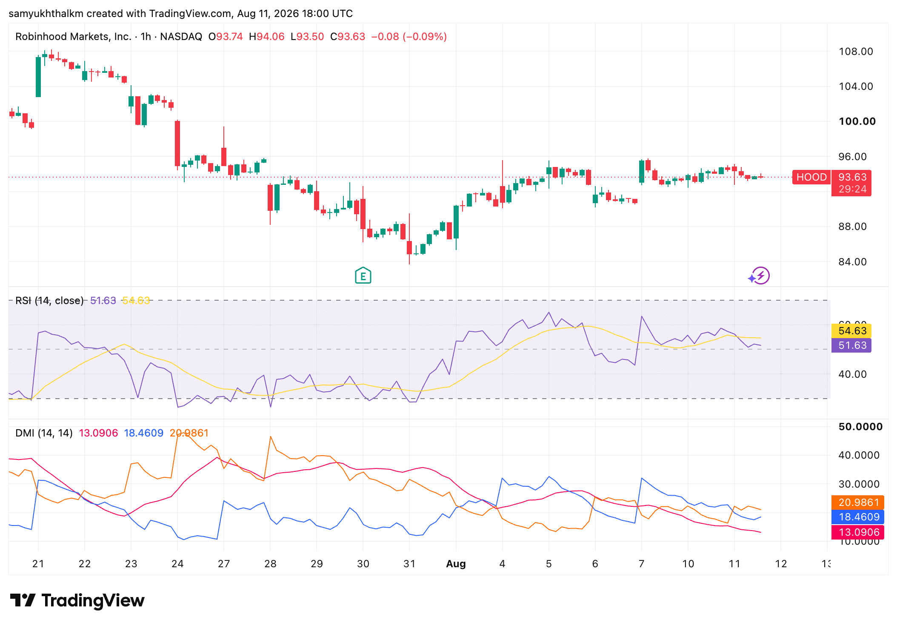Click the RSI (14, close) indicator label

point(49,301)
